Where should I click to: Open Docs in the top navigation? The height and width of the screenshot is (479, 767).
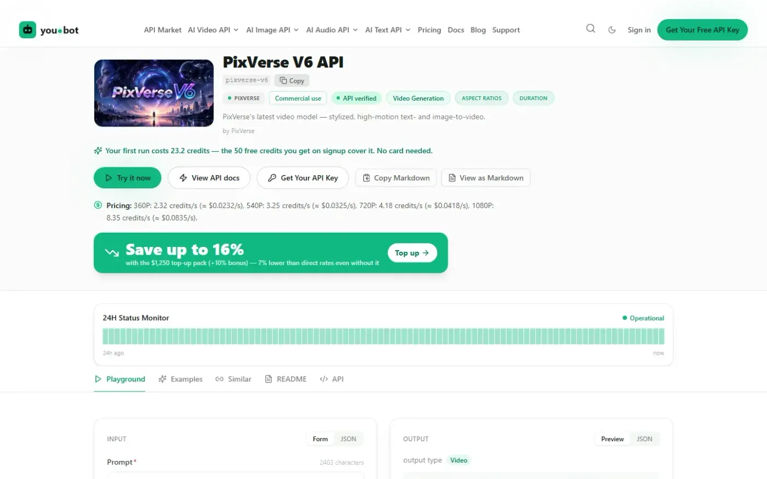456,30
